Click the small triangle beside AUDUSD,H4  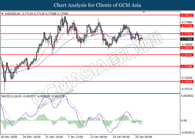(3, 14)
